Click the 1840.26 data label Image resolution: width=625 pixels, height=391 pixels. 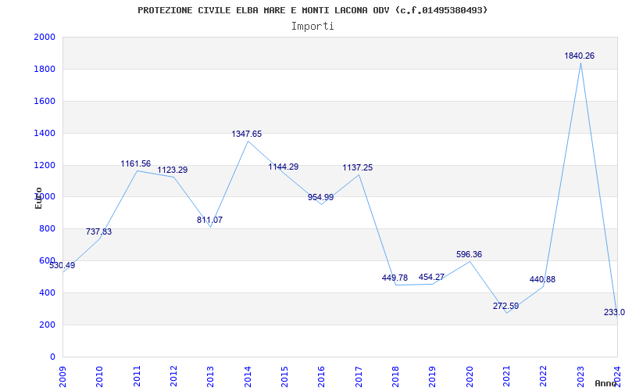[579, 56]
